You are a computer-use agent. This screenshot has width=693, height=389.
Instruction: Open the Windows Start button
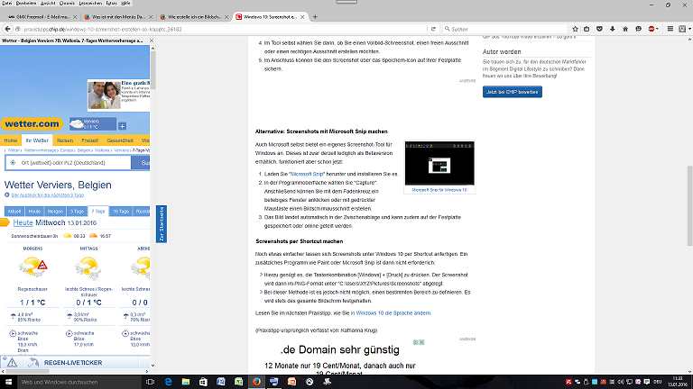[x=8, y=382]
